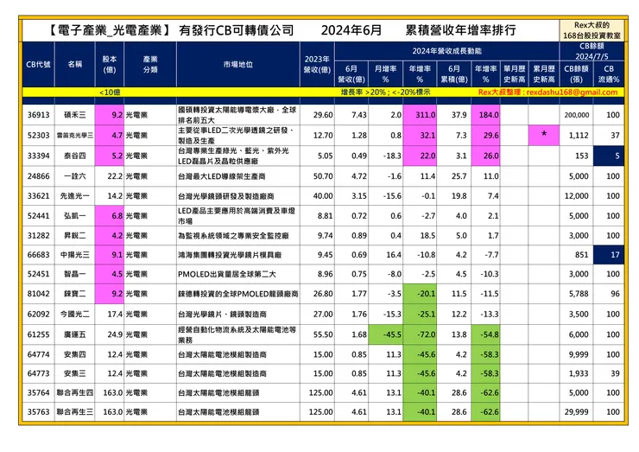Viewport: 639px width, 452px height.
Task: Select the description 台灣最大LED導線架生產商
Action: (x=222, y=176)
